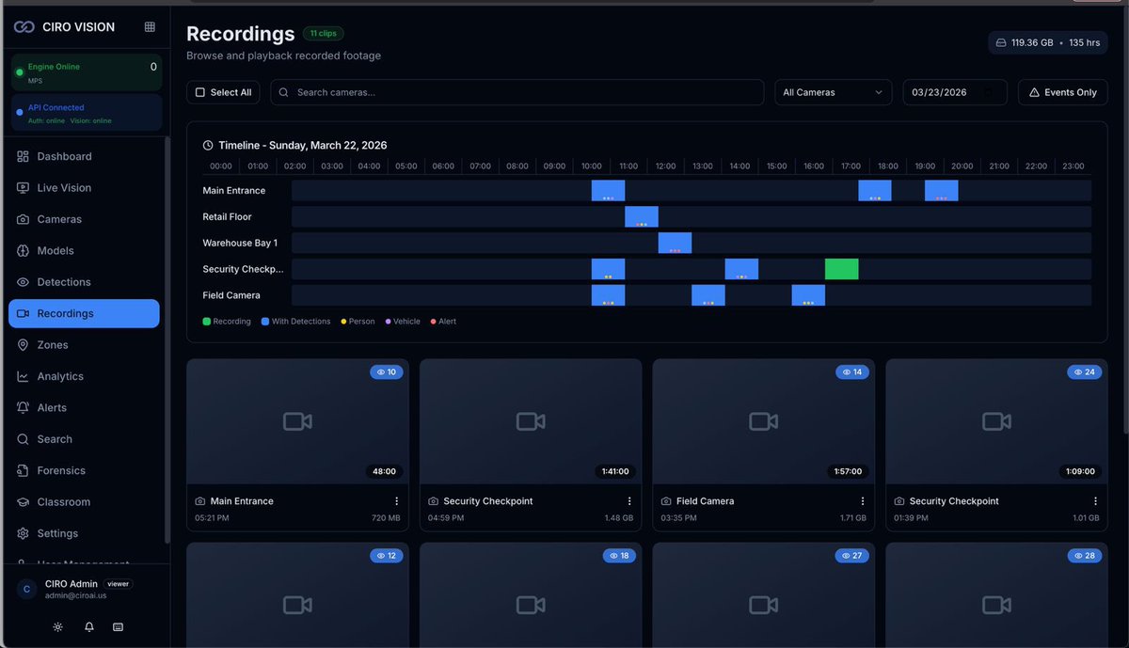
Task: Select Main Entrance 10:00 timeline block
Action: (608, 191)
